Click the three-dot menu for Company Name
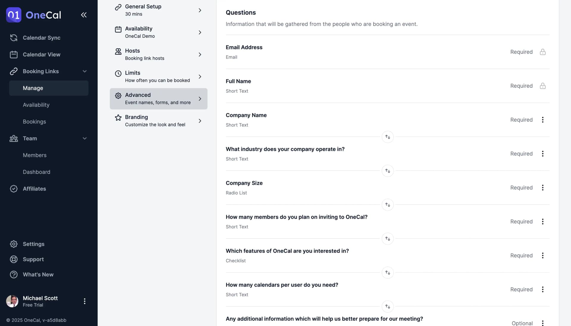This screenshot has width=571, height=326. (x=543, y=119)
